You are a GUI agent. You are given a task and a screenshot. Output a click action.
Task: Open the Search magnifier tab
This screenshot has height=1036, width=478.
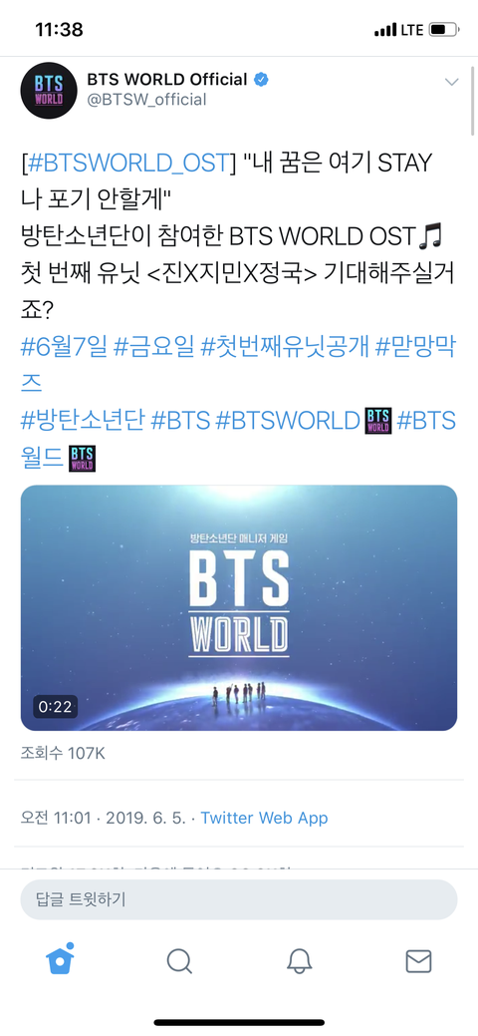(179, 960)
